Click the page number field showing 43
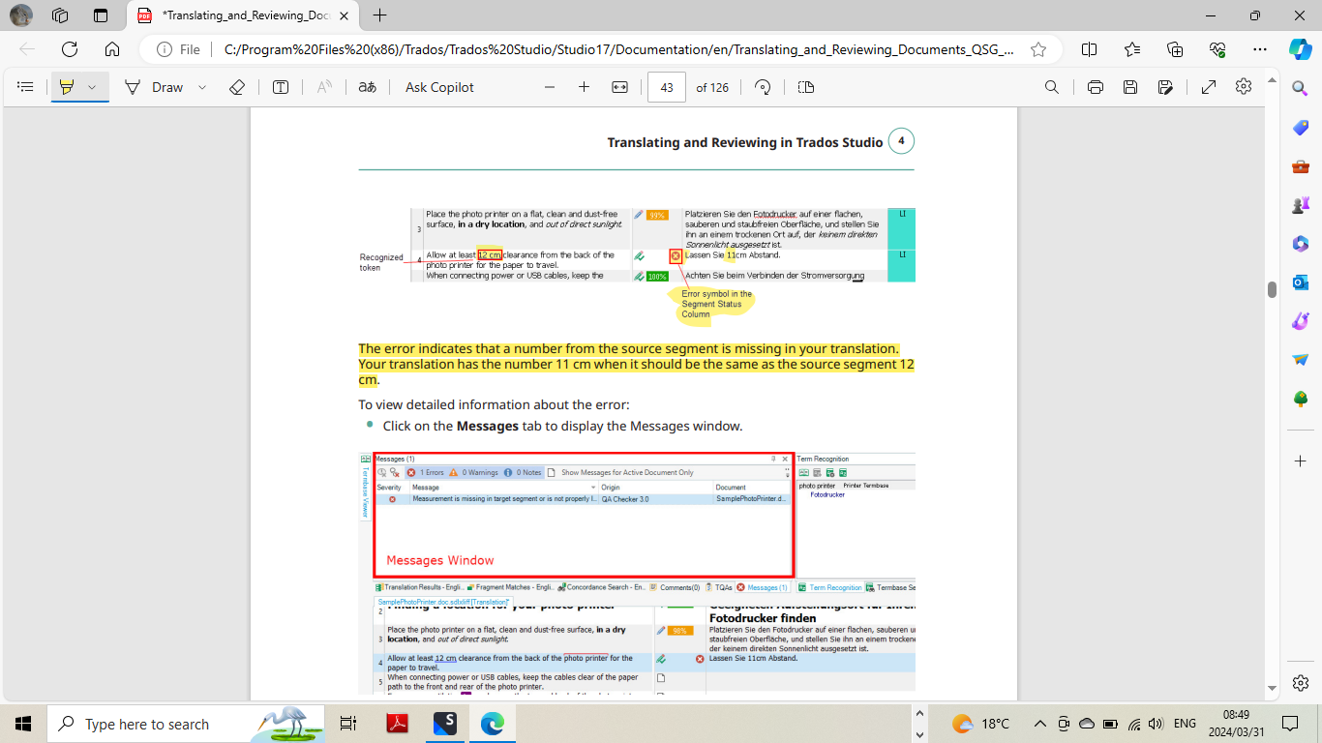This screenshot has width=1322, height=743. tap(667, 87)
